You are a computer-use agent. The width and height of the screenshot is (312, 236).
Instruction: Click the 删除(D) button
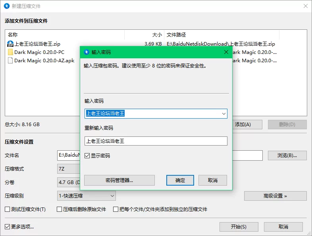tap(287, 125)
